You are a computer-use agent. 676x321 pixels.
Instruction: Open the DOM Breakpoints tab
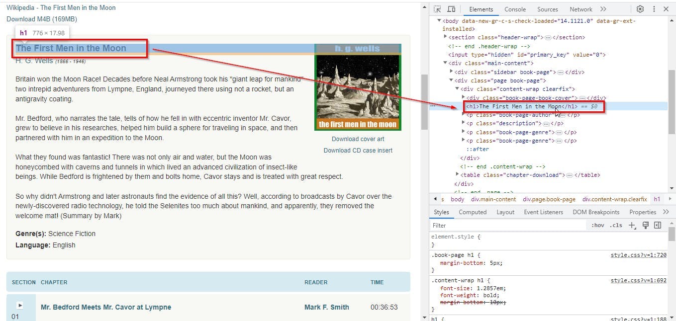596,212
